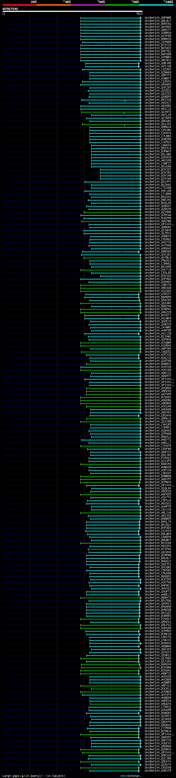Select the UniRef100_B4FTE2 label
Viewport: 176px width, 778px height.
coord(158,51)
